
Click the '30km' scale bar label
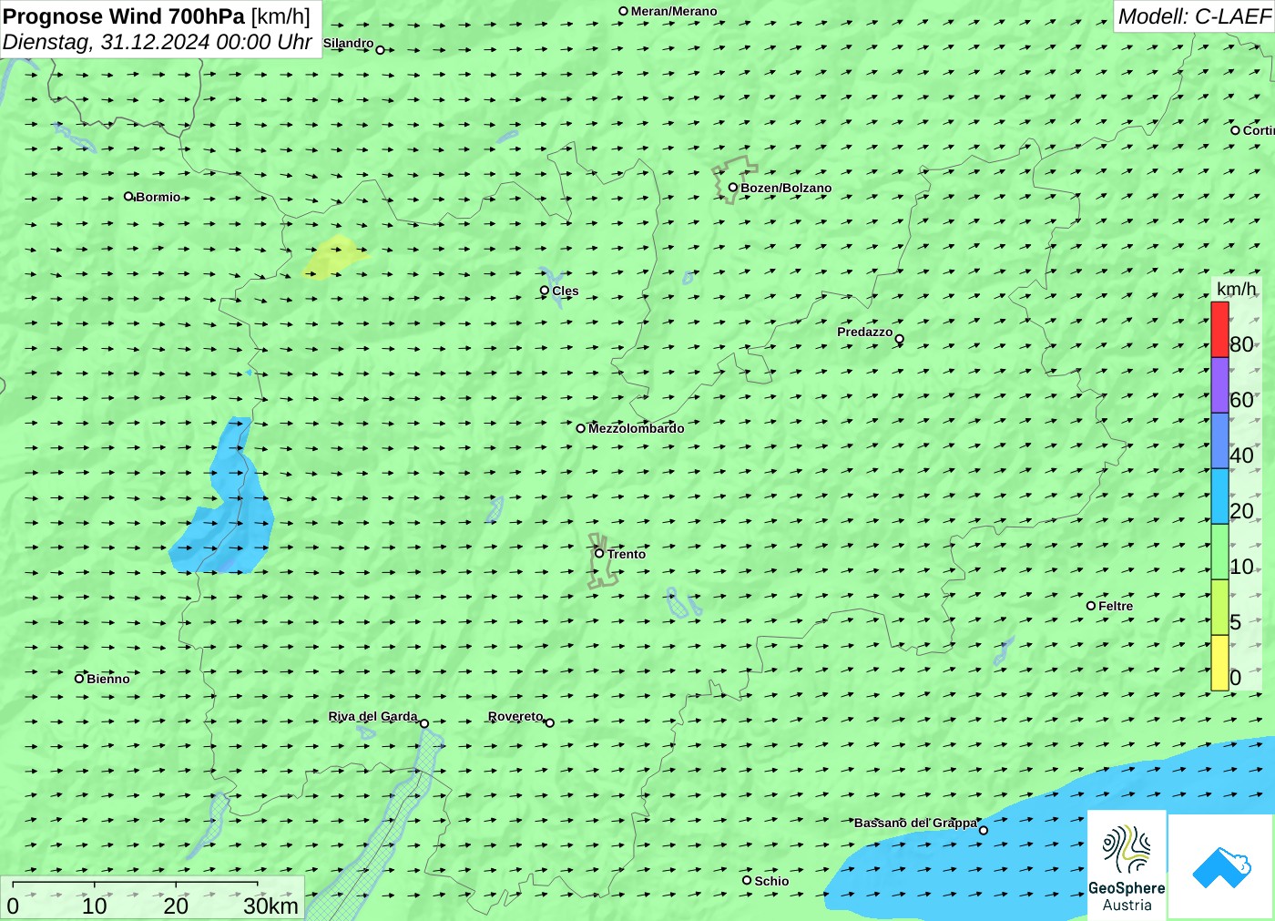(270, 906)
